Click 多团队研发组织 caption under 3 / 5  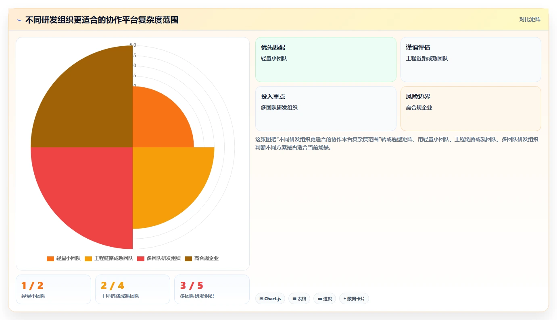[197, 296]
